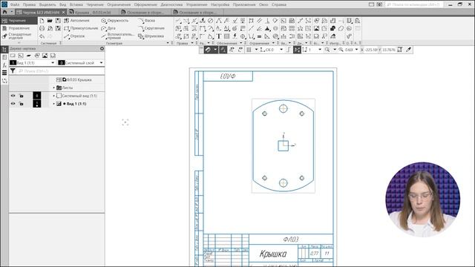Click the filter funnel icon in tree panel
Image resolution: width=475 pixels, height=267 pixels.
pyautogui.click(x=13, y=71)
